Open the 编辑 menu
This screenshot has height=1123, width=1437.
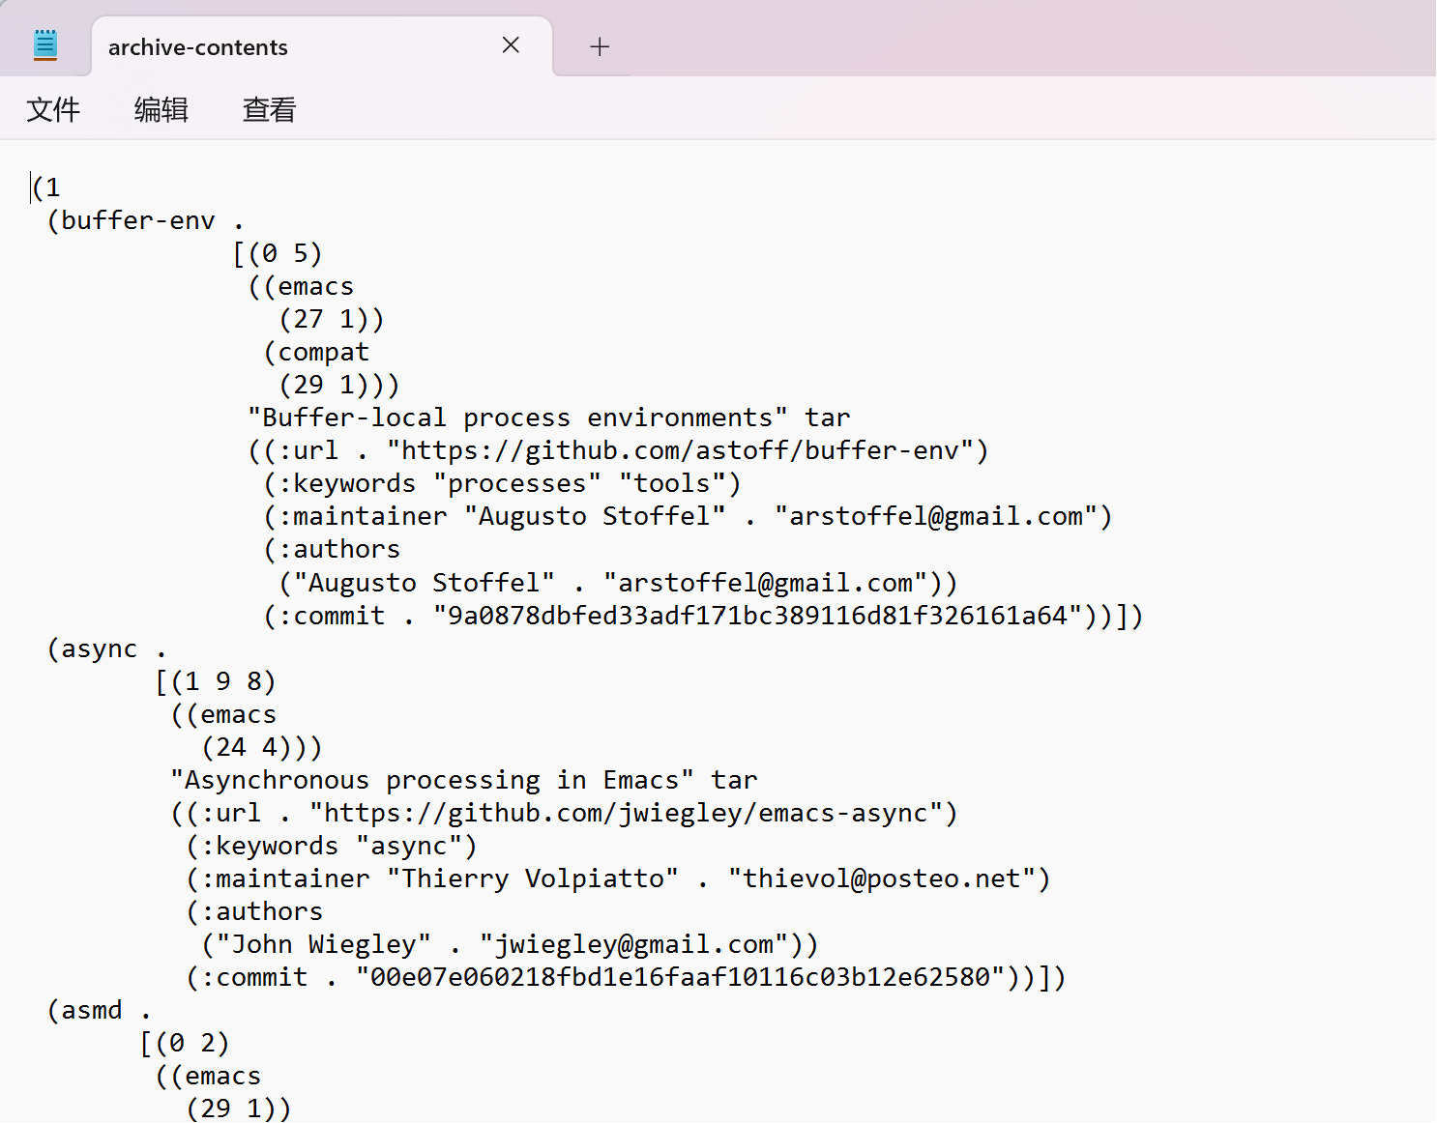(161, 109)
